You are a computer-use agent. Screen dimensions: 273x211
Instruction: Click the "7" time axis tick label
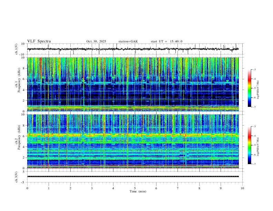[x=178, y=188]
